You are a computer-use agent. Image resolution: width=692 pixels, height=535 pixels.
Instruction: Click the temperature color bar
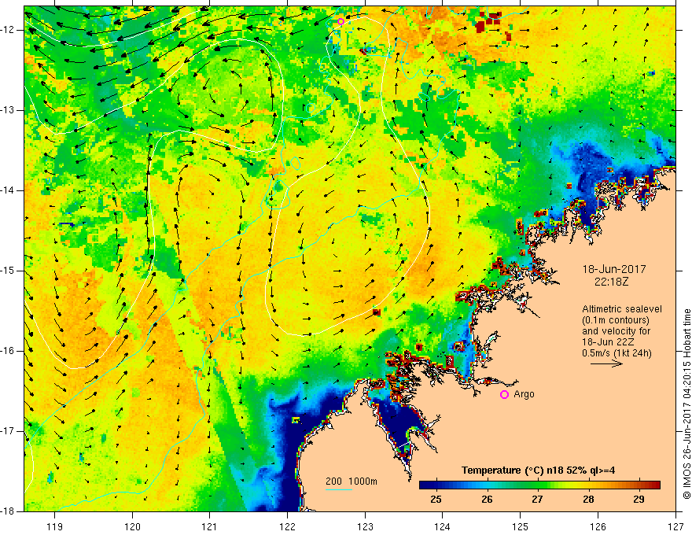click(539, 485)
